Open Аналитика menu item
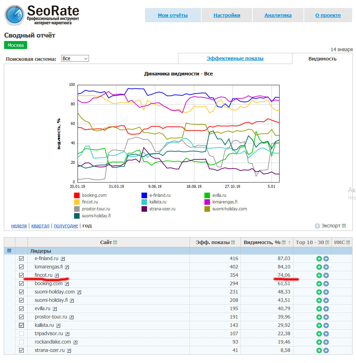 [278, 15]
